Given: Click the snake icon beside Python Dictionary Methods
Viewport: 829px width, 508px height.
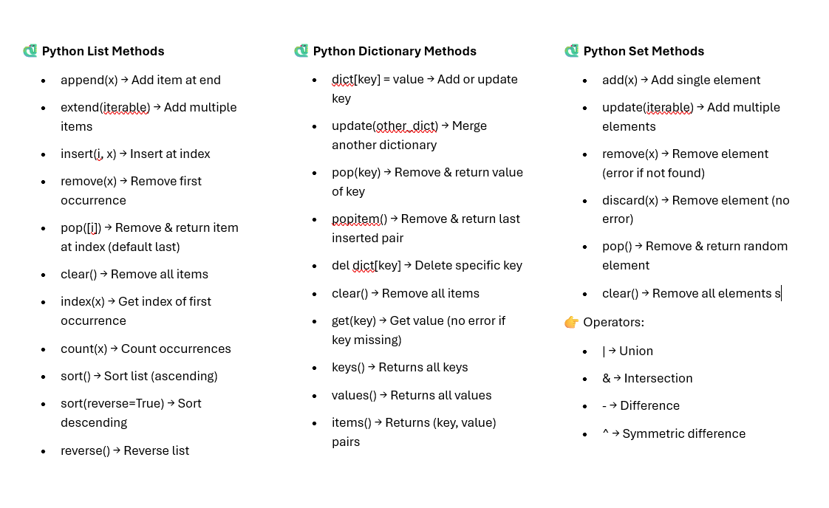Looking at the screenshot, I should click(301, 51).
